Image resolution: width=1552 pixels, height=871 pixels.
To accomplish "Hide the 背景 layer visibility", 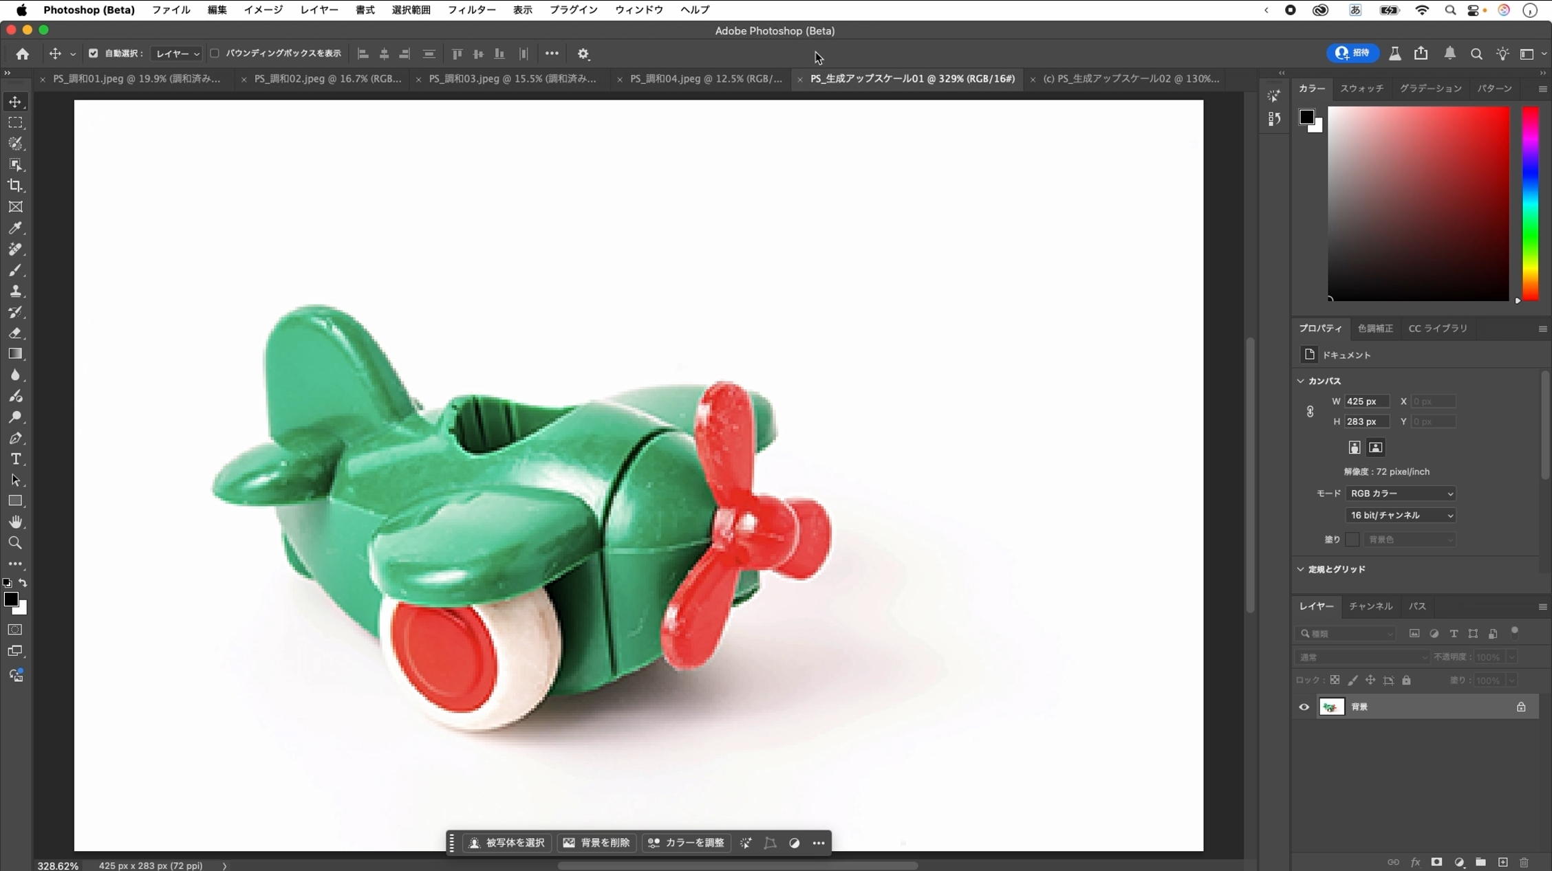I will [1304, 707].
